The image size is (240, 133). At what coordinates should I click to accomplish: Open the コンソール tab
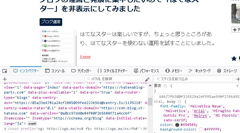pyautogui.click(x=55, y=71)
